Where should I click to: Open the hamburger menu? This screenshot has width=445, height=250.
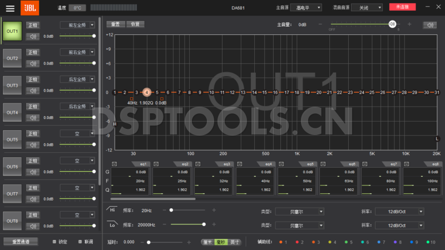tap(10, 8)
